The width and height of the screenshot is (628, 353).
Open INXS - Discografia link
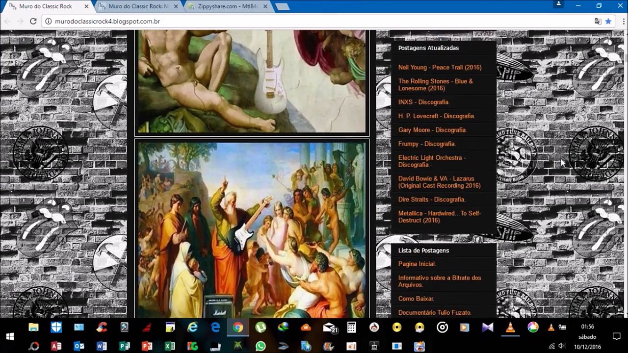[424, 102]
